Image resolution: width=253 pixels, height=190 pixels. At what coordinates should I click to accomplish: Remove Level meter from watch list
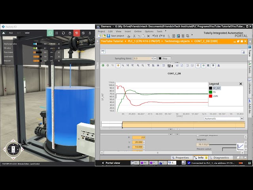click(x=59, y=57)
